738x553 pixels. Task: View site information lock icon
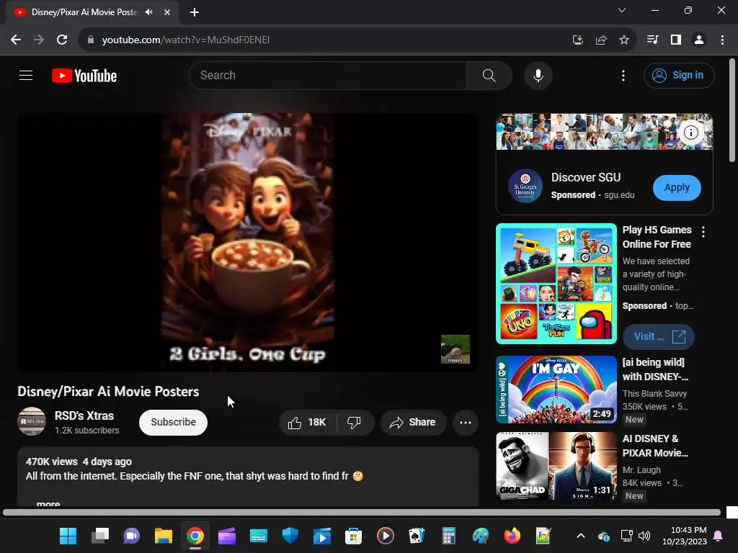pos(90,40)
